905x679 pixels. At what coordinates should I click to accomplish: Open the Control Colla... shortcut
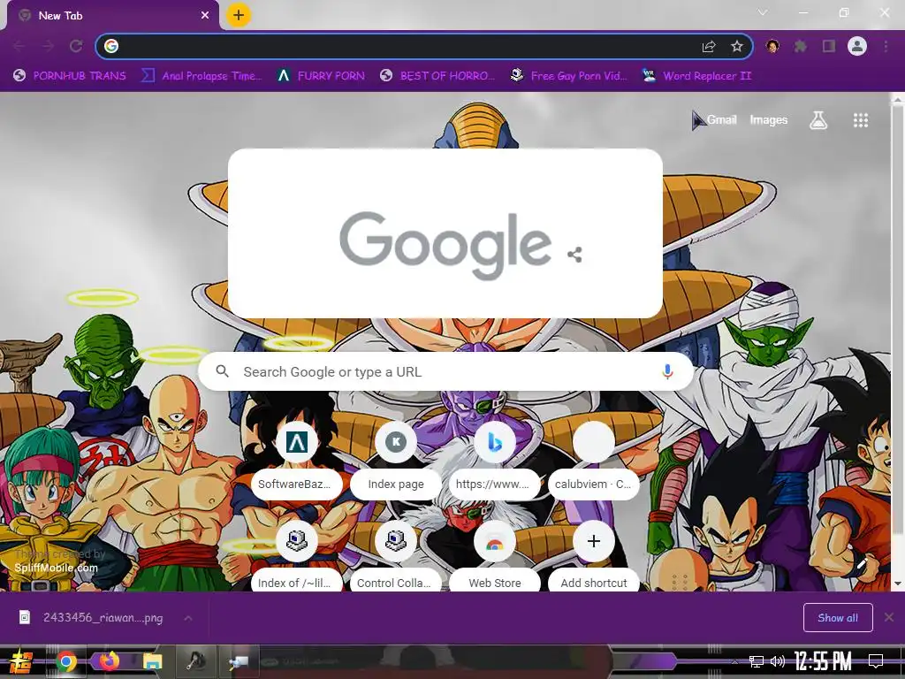[x=396, y=555]
